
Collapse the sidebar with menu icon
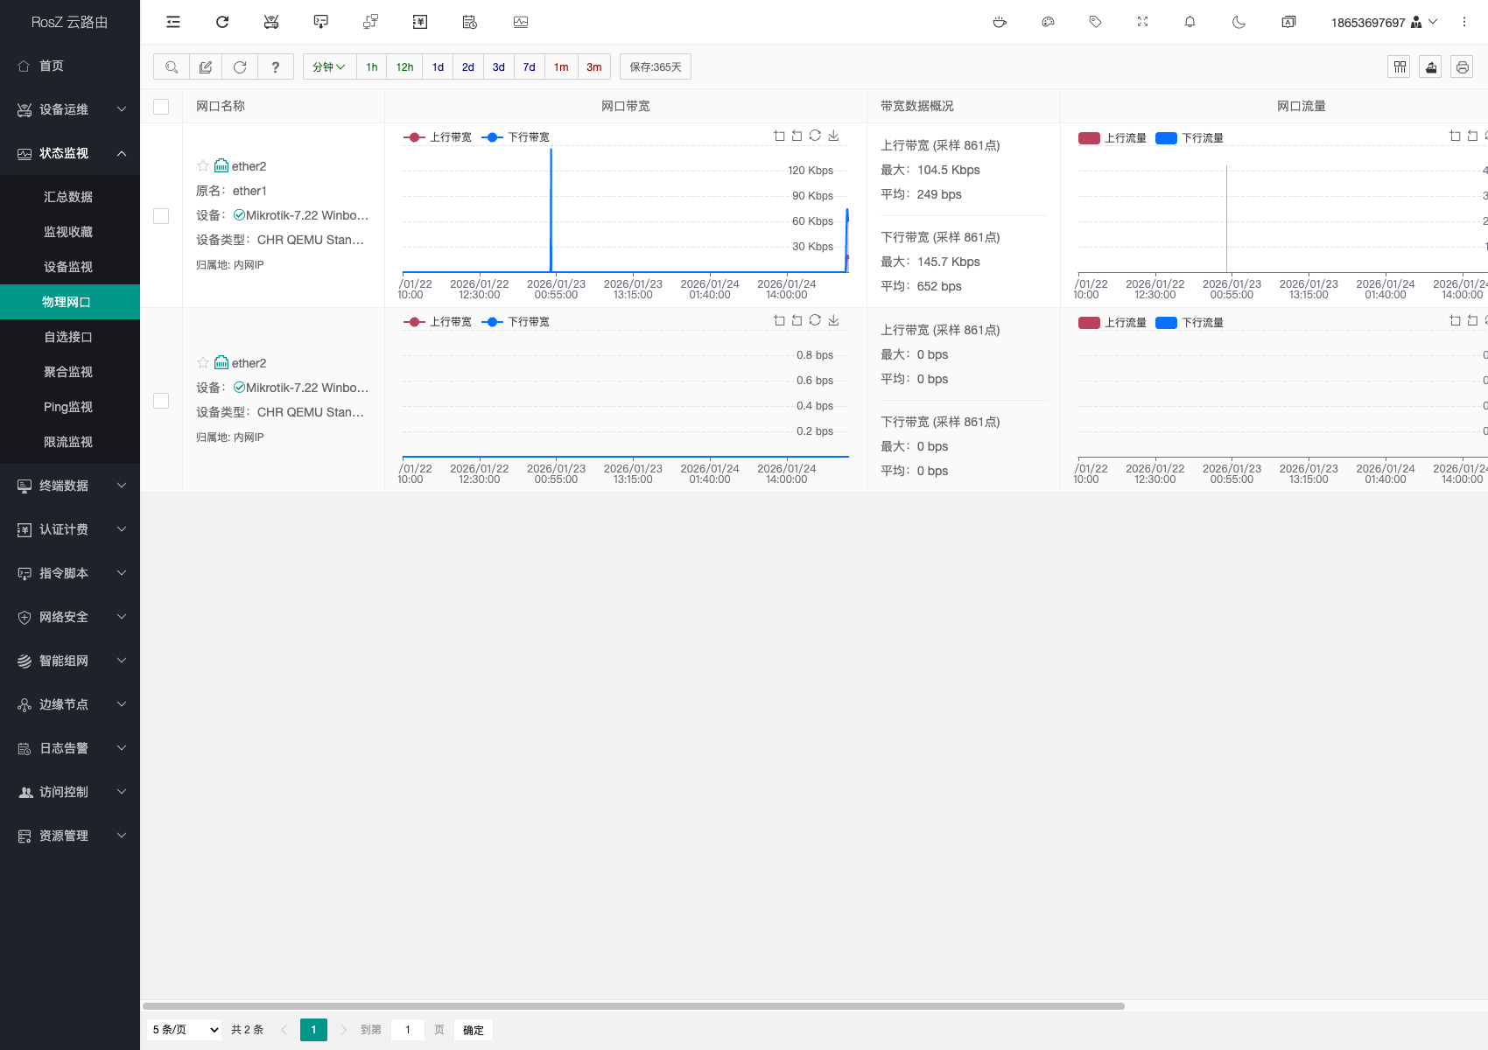tap(173, 22)
